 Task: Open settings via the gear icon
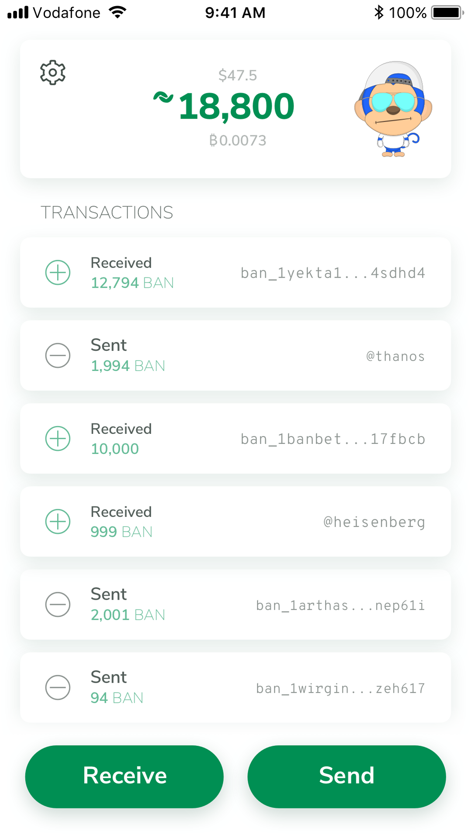(x=53, y=72)
